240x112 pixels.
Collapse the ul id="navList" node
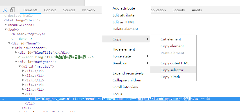[x=19, y=66]
